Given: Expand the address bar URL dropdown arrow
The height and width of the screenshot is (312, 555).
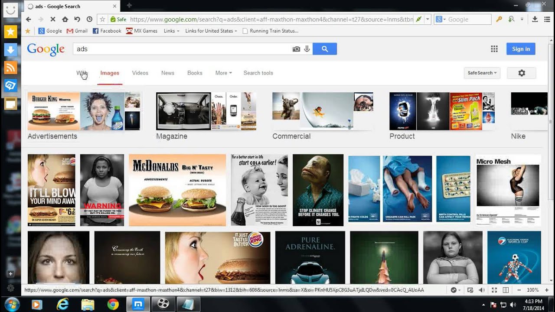Looking at the screenshot, I should tap(428, 19).
